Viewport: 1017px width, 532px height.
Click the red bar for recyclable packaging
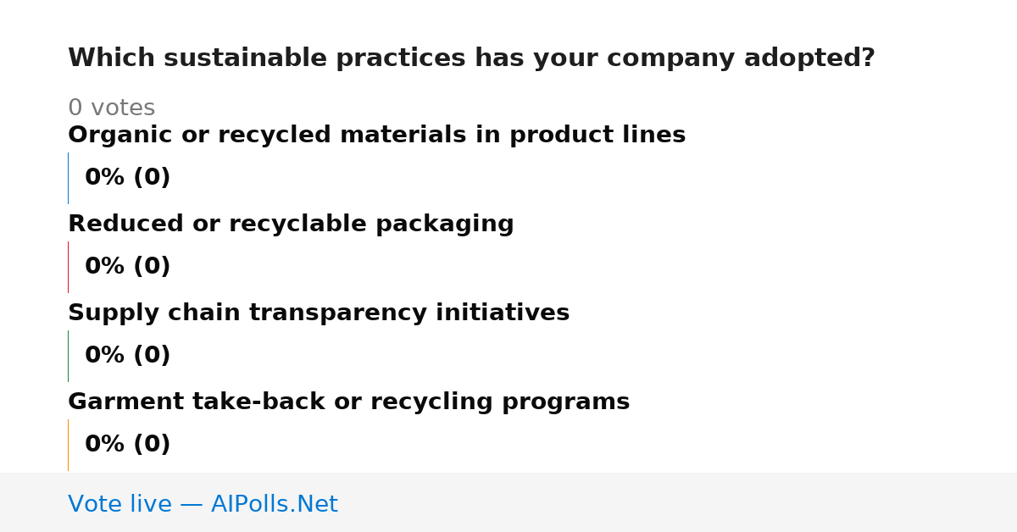tap(68, 267)
